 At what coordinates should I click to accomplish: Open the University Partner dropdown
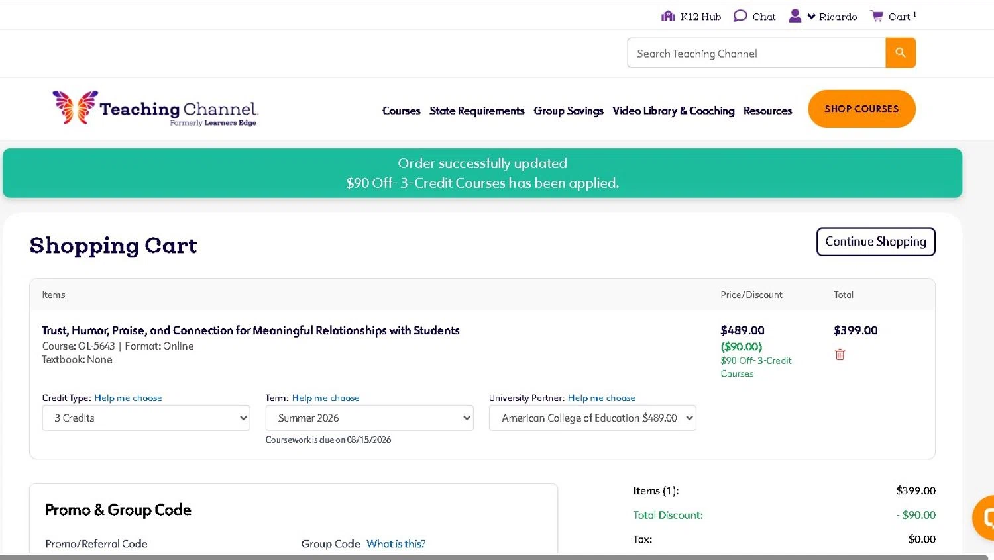pyautogui.click(x=592, y=418)
